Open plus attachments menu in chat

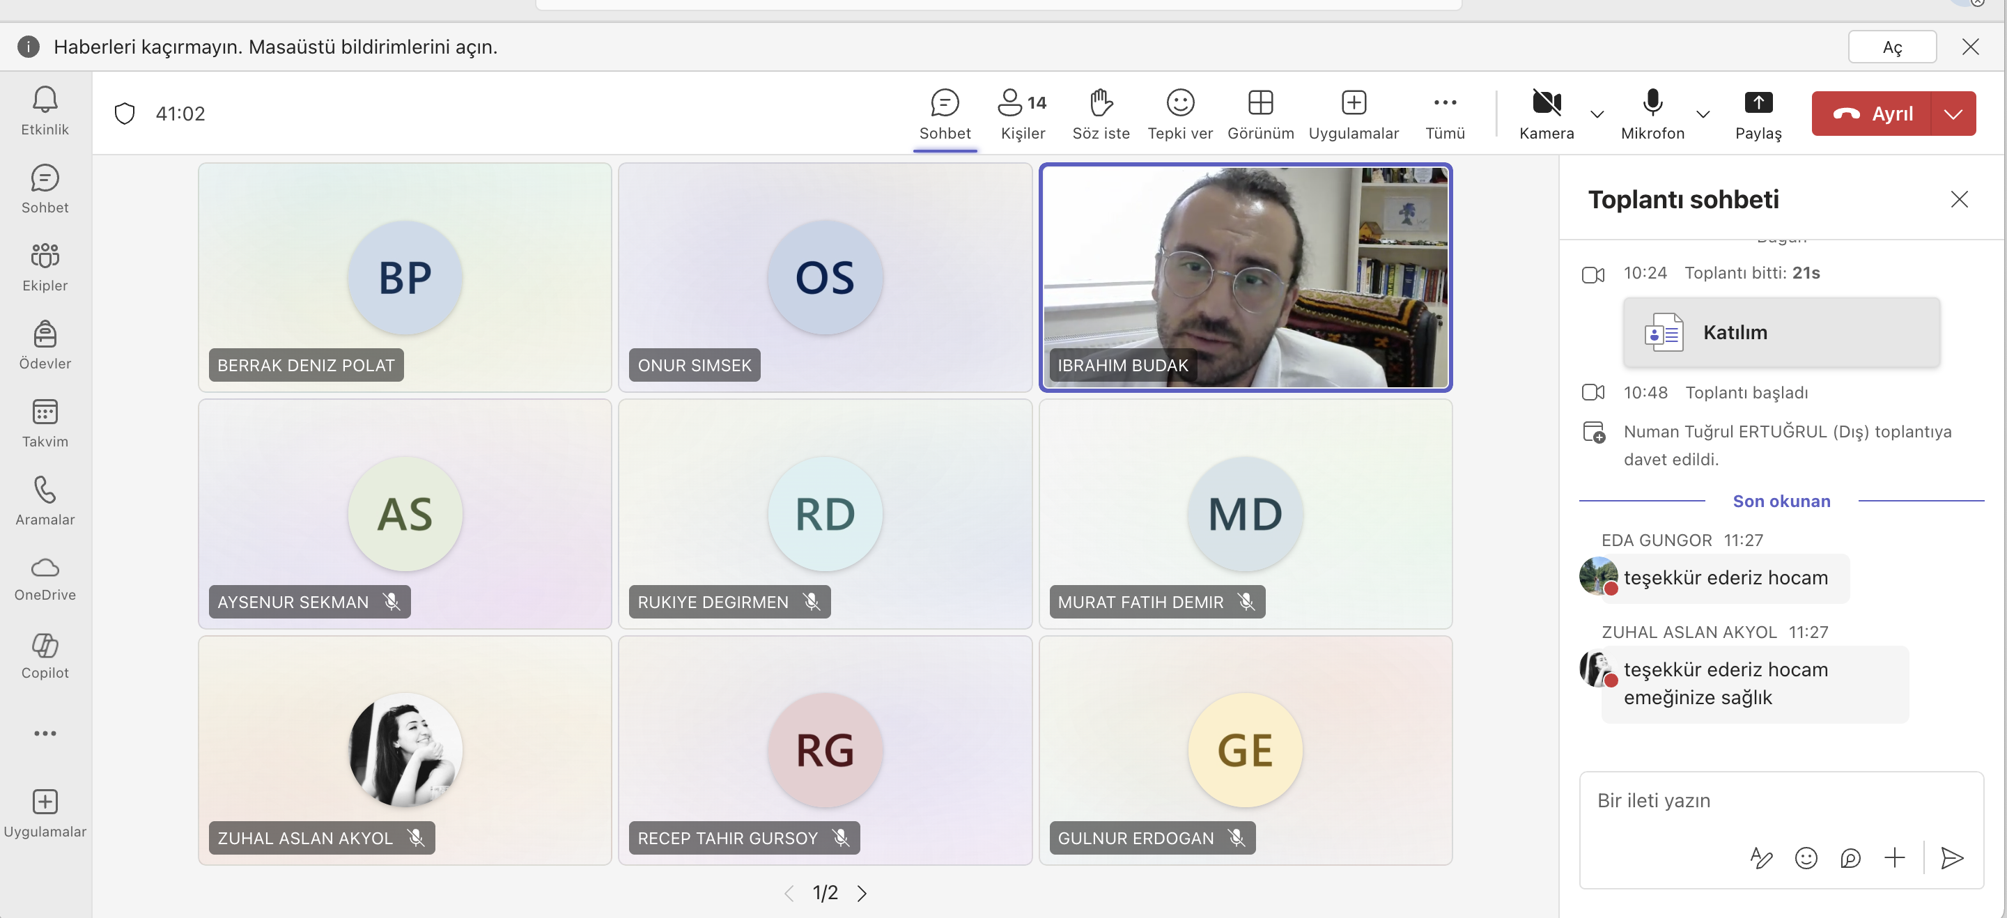point(1894,857)
